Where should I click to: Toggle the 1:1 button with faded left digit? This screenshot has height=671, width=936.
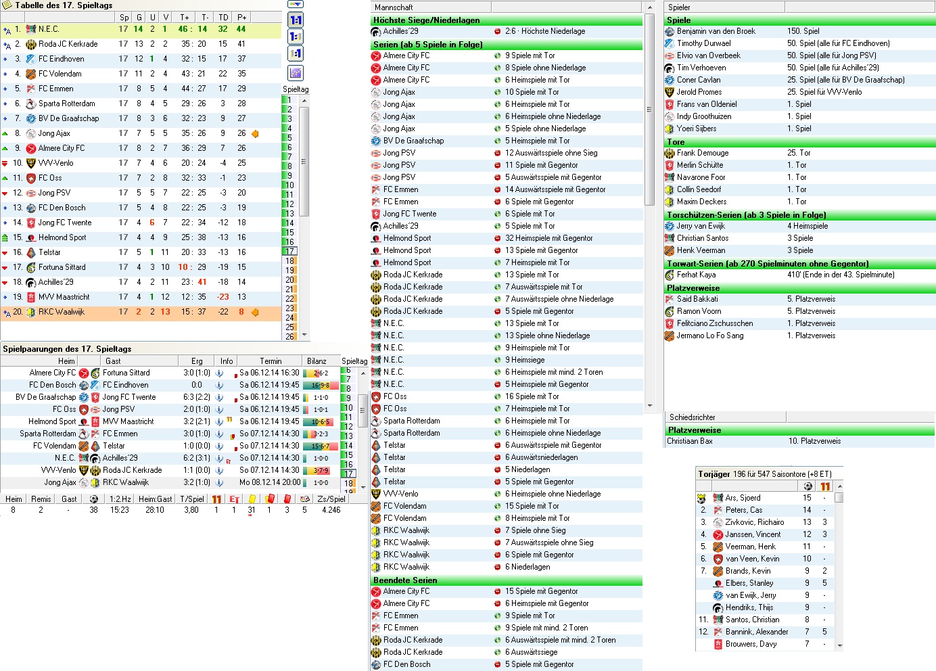pyautogui.click(x=296, y=54)
